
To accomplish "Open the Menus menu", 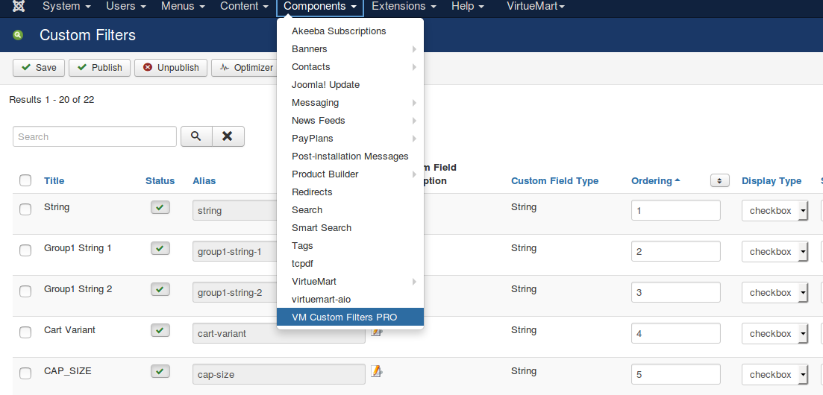I will tap(184, 6).
